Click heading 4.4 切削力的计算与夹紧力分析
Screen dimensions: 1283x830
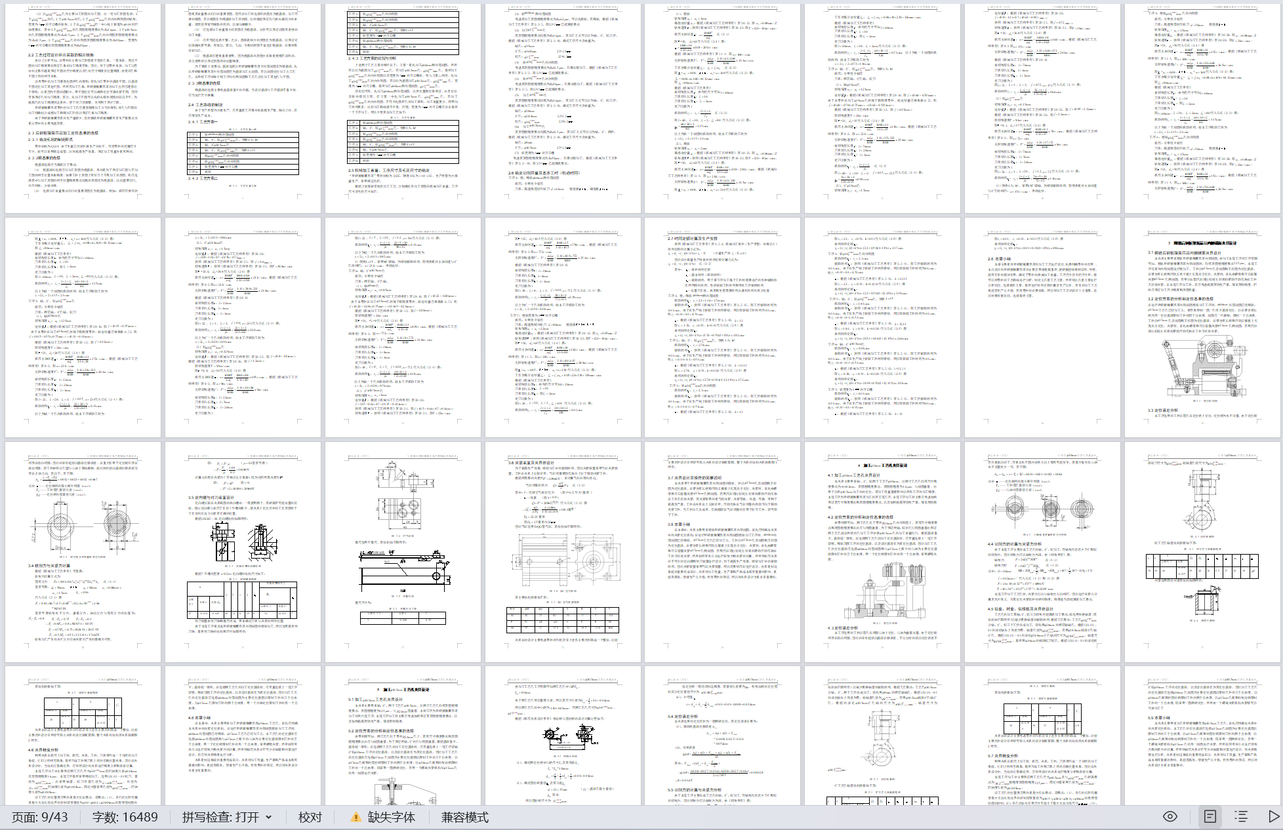[1015, 543]
